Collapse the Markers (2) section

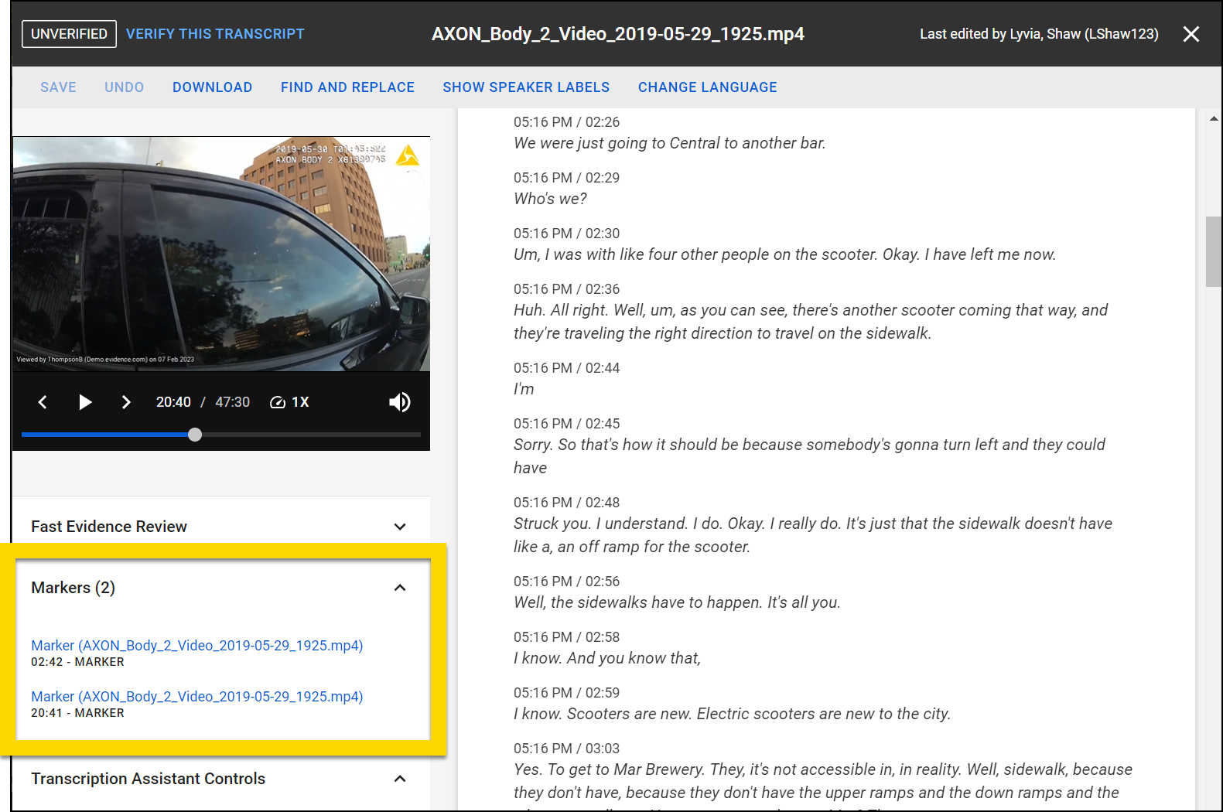[400, 588]
